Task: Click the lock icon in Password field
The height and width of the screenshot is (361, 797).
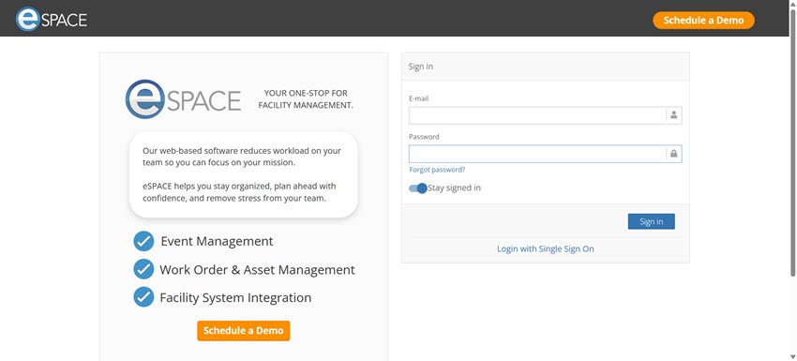Action: [x=673, y=154]
